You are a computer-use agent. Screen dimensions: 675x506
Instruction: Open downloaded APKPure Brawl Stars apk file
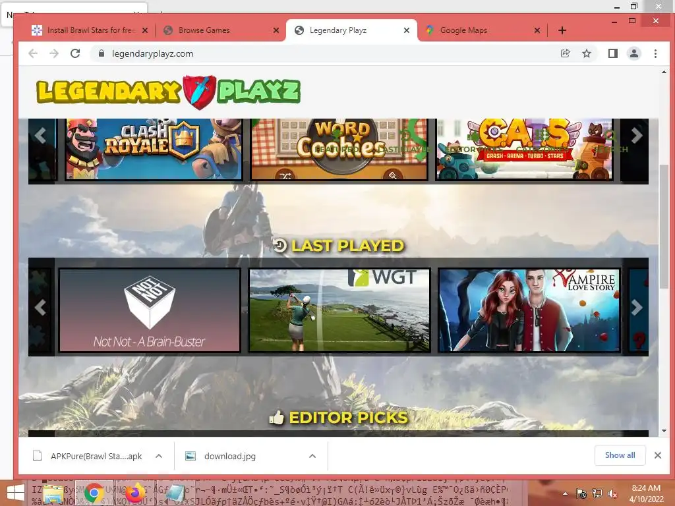click(x=89, y=456)
